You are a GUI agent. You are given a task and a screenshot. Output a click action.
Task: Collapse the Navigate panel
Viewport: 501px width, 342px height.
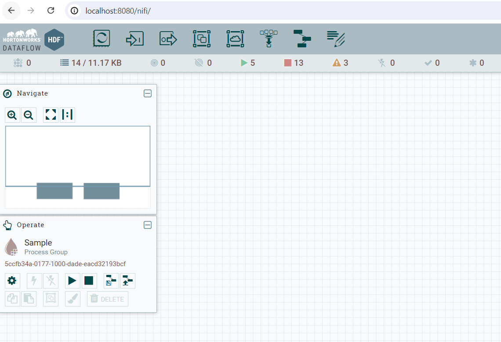click(148, 93)
